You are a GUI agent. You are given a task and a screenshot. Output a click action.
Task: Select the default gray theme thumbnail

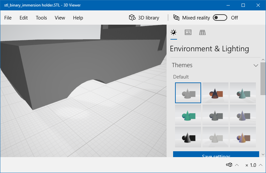(188, 93)
